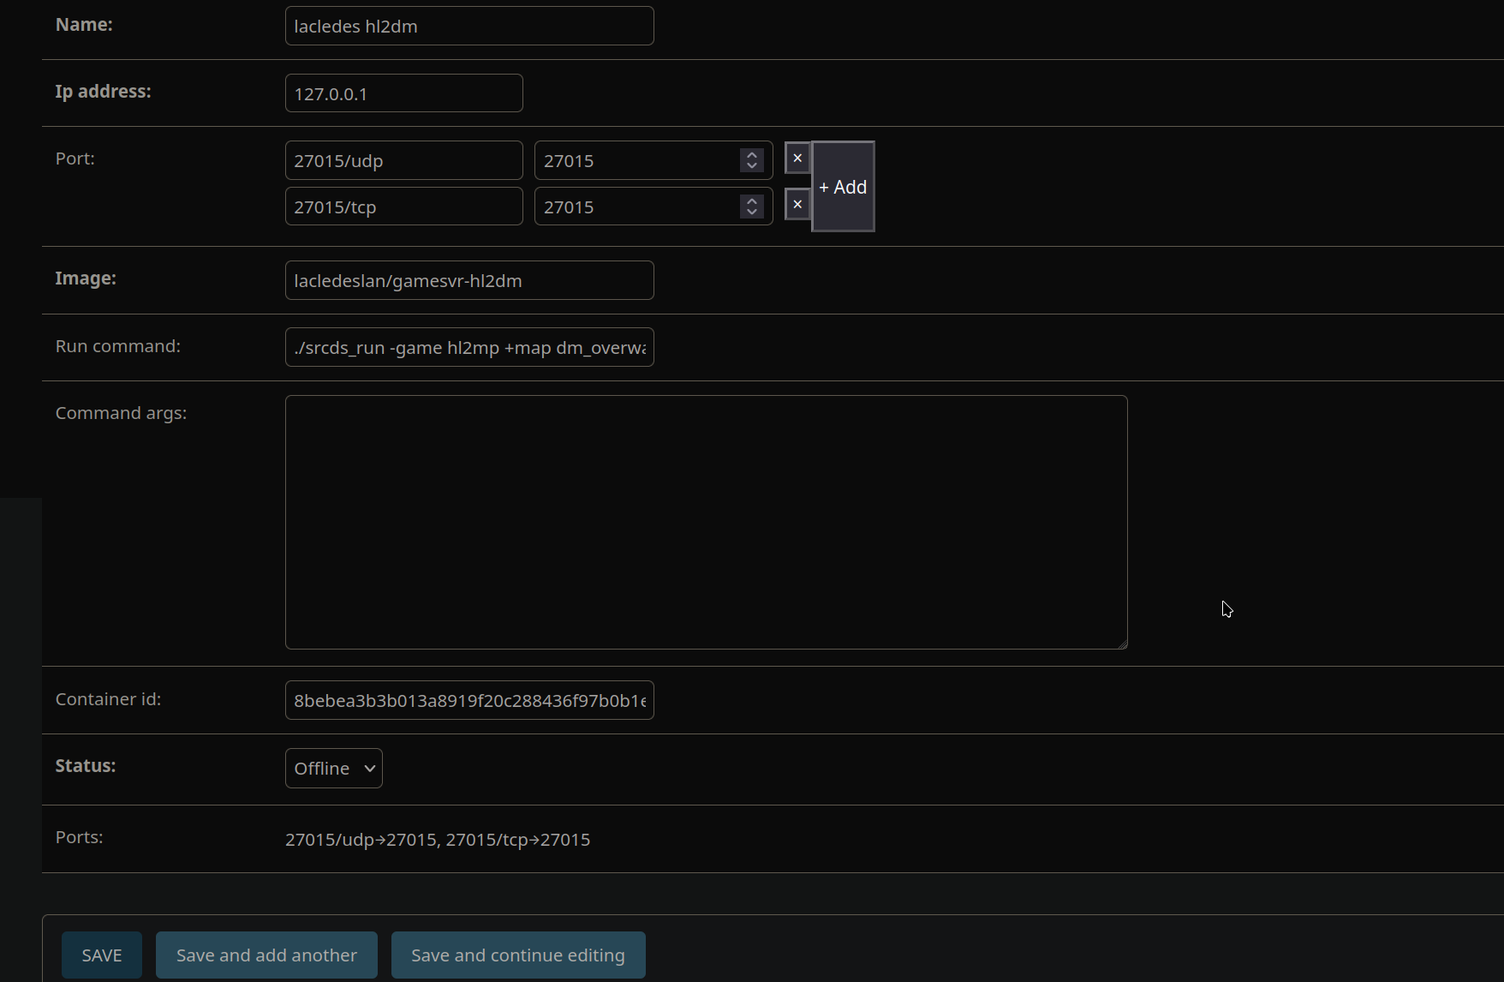The width and height of the screenshot is (1504, 982).
Task: Remove the 27015/tcp port row
Action: pyautogui.click(x=797, y=205)
